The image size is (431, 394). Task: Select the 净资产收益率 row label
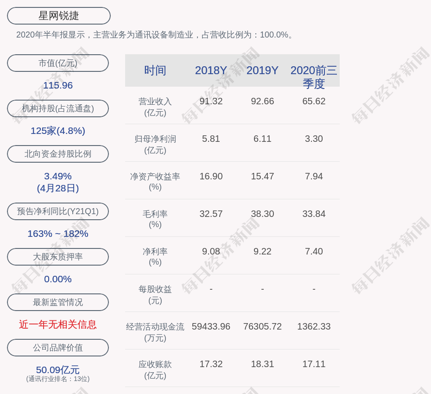click(x=155, y=182)
